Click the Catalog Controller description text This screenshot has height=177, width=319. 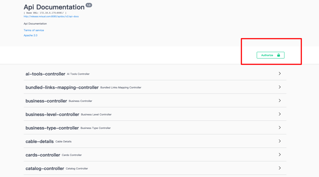point(77,169)
